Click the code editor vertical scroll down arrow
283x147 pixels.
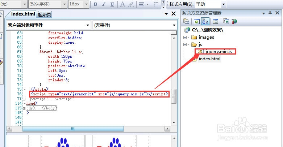click(174, 123)
